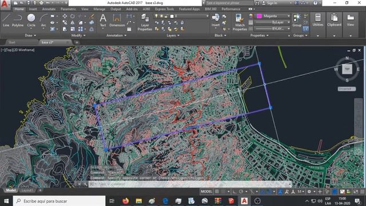Toggle Polar tracking in status bar
The height and width of the screenshot is (206, 366).
(241, 192)
